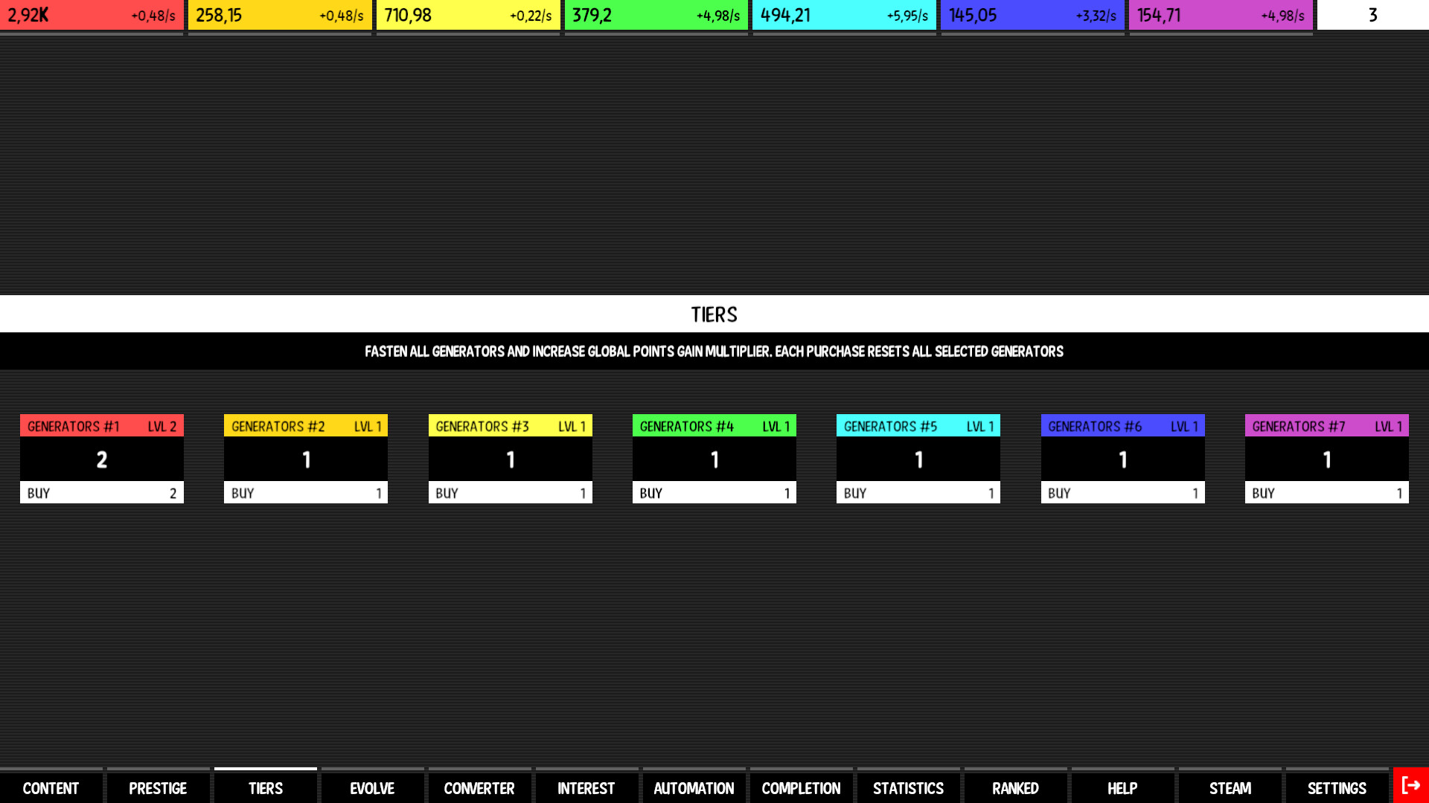Click the green 379,2 resource counter
This screenshot has width=1429, height=803.
click(656, 15)
